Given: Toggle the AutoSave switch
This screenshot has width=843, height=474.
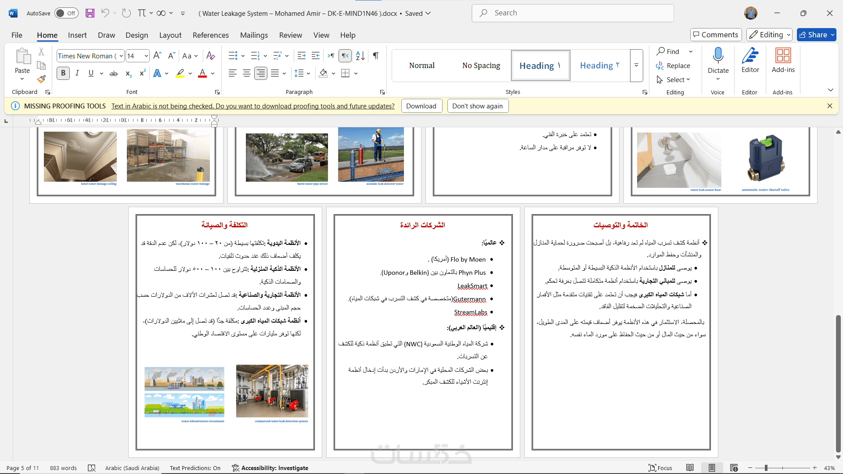Looking at the screenshot, I should 66,13.
